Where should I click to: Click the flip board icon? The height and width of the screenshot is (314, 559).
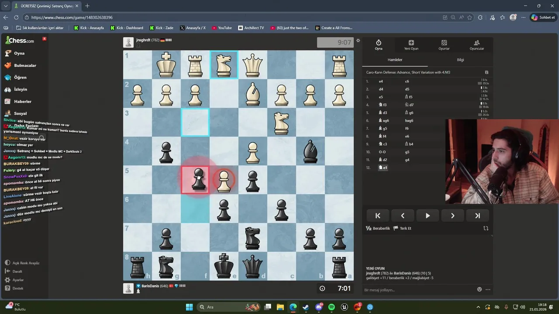click(x=486, y=228)
